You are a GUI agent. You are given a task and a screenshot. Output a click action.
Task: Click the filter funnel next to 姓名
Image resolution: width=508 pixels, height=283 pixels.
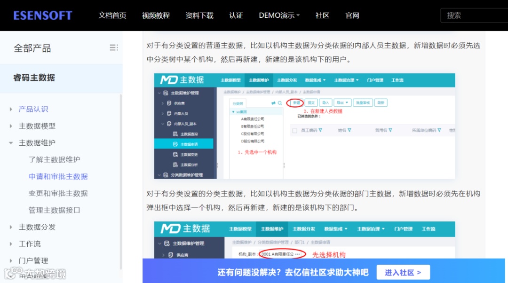coord(349,130)
